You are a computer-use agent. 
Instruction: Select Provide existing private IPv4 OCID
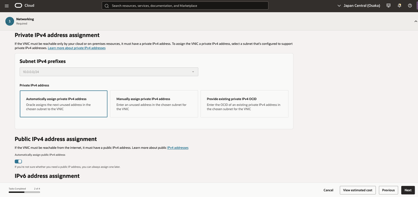(245, 104)
